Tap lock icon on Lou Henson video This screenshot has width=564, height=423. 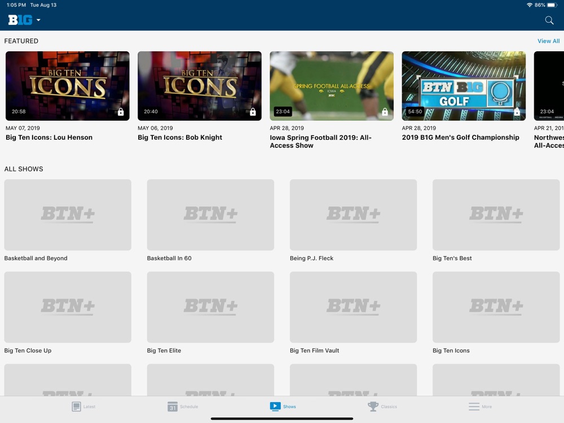coord(121,112)
